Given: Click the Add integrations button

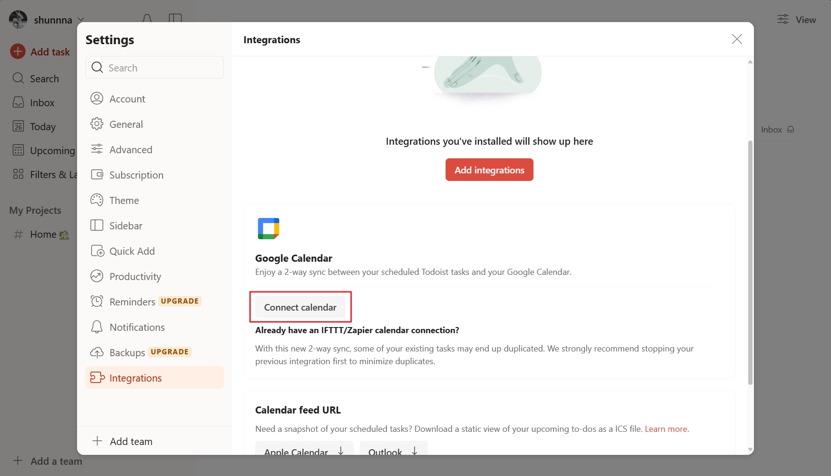Looking at the screenshot, I should coord(489,170).
